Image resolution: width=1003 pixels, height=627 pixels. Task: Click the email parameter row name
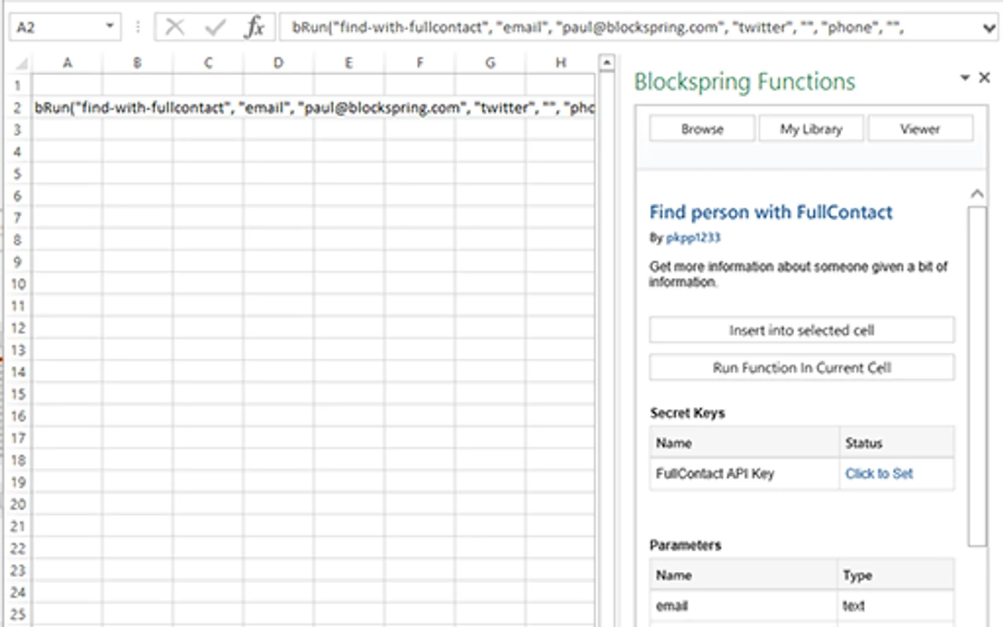[672, 606]
